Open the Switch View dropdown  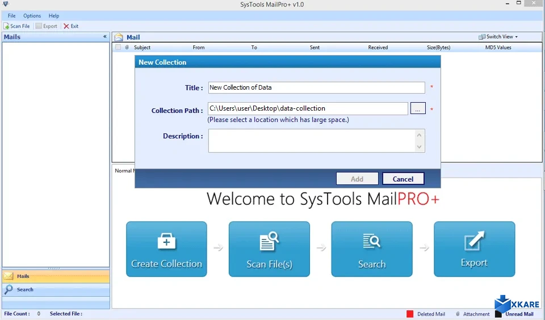tap(498, 36)
